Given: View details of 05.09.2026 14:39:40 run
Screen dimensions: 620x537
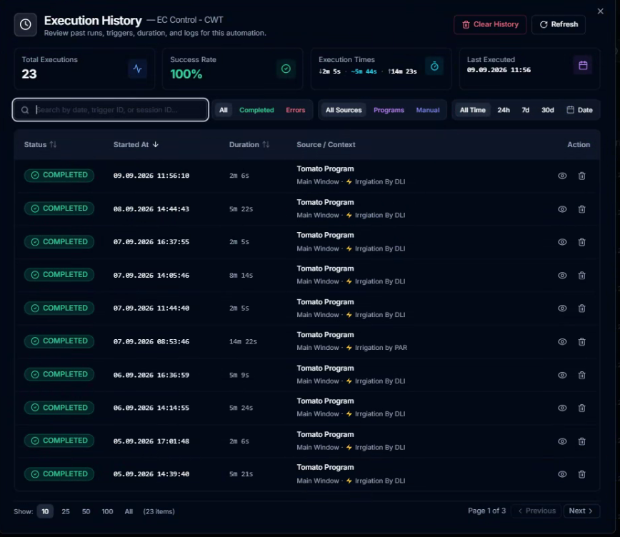Looking at the screenshot, I should 562,474.
